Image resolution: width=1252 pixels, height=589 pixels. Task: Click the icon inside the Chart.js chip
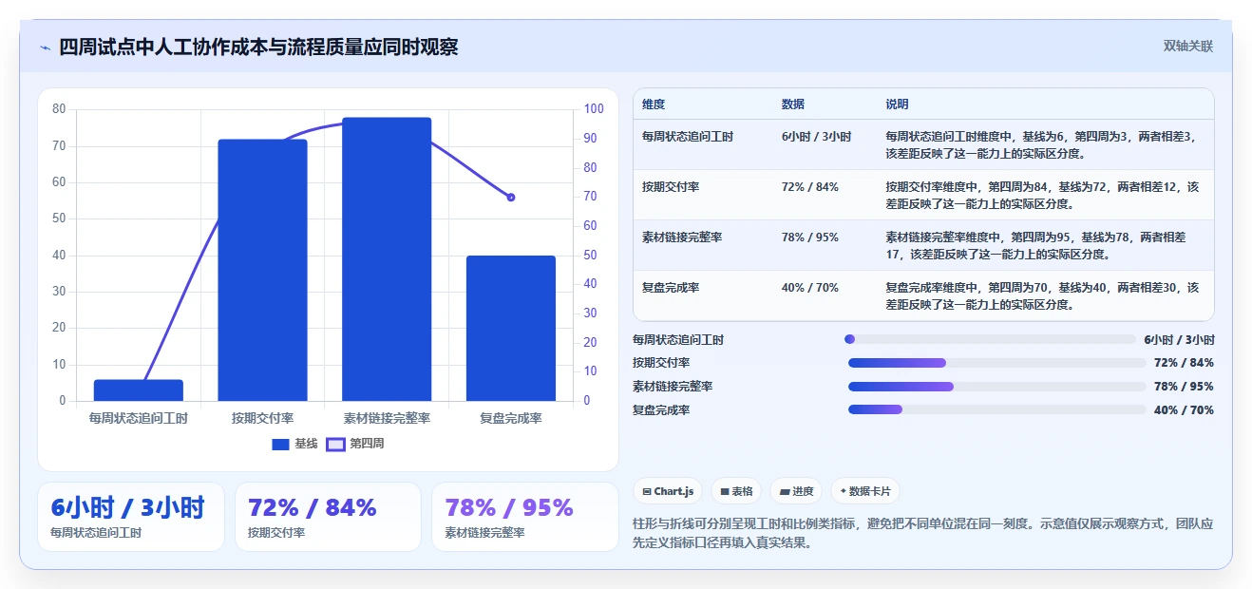click(647, 491)
